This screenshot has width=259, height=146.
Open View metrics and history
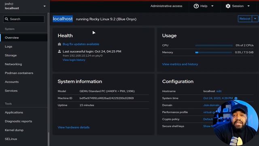click(x=180, y=64)
